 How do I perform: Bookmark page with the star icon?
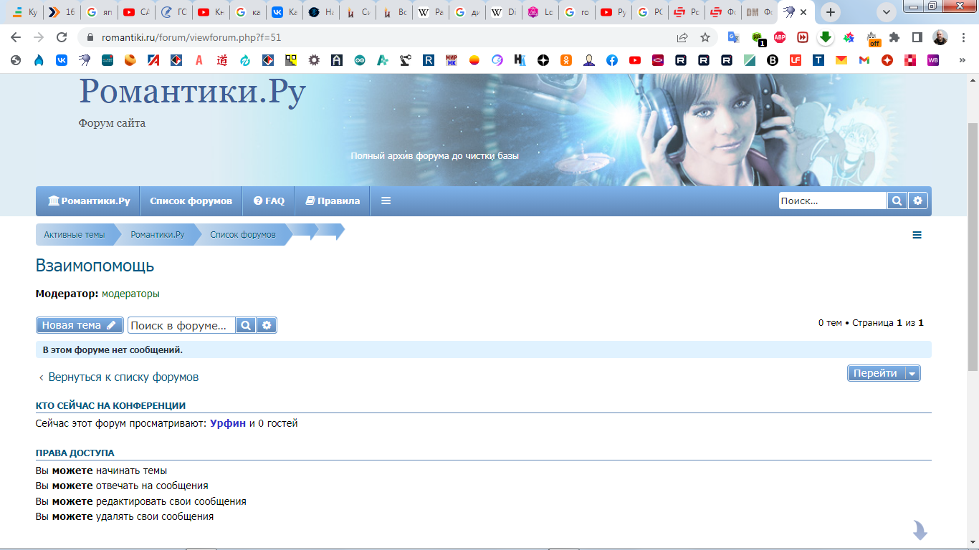pyautogui.click(x=705, y=37)
